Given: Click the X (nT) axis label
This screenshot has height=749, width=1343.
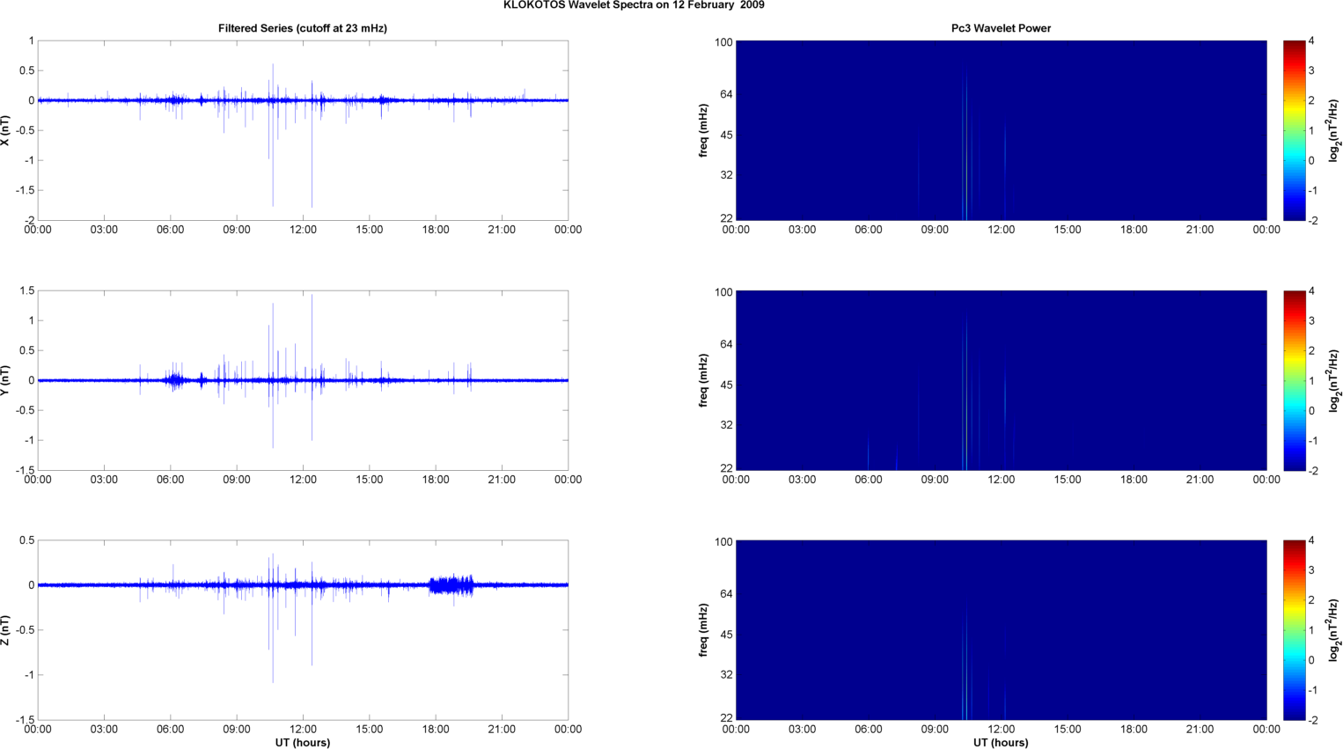Looking at the screenshot, I should point(6,130).
